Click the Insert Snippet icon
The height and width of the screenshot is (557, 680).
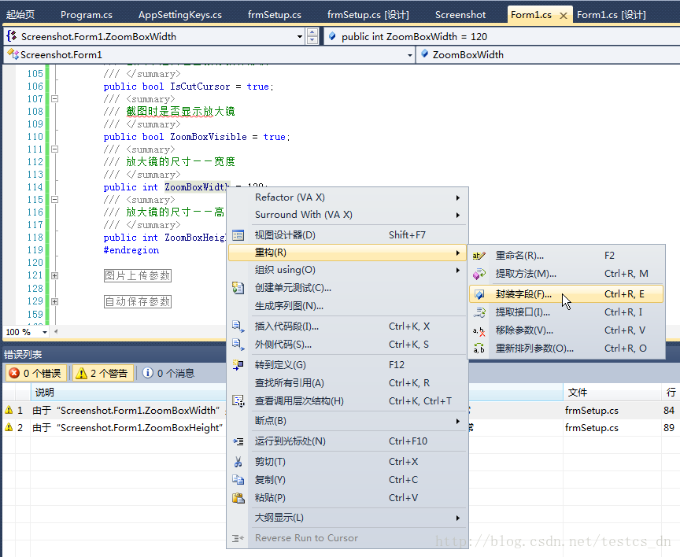(x=238, y=326)
